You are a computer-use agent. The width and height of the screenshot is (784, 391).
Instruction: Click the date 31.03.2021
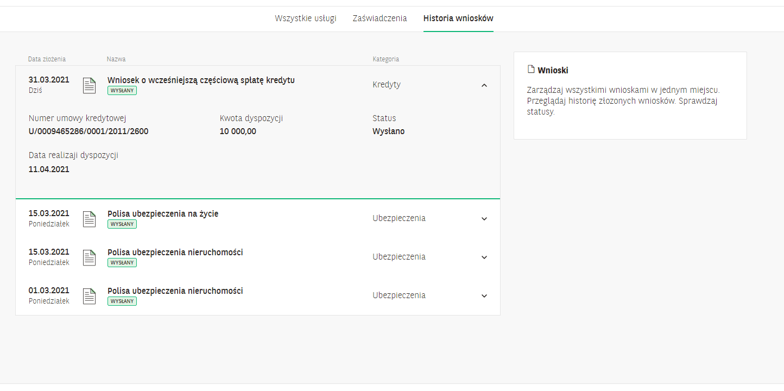click(49, 80)
